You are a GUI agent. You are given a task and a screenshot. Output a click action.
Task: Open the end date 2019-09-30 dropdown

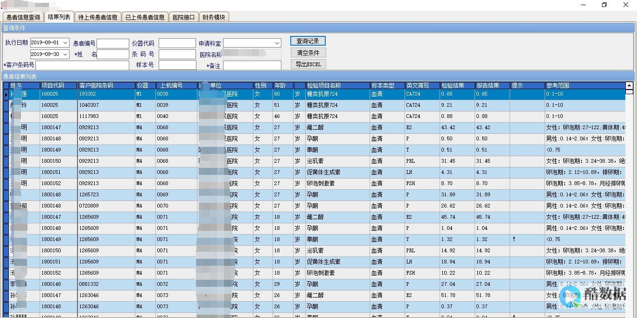65,54
